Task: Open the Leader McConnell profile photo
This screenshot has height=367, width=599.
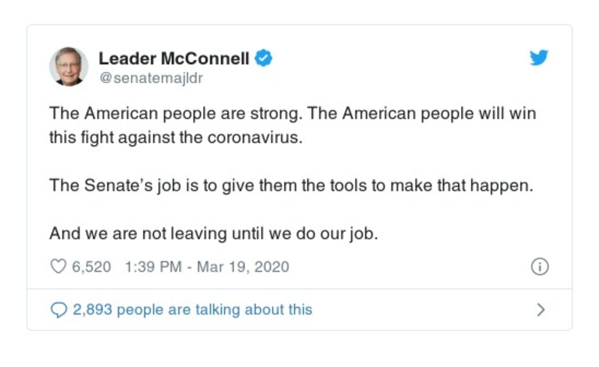Action: coord(69,66)
